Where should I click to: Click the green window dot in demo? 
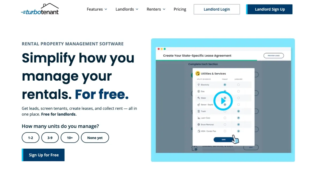coord(165,49)
